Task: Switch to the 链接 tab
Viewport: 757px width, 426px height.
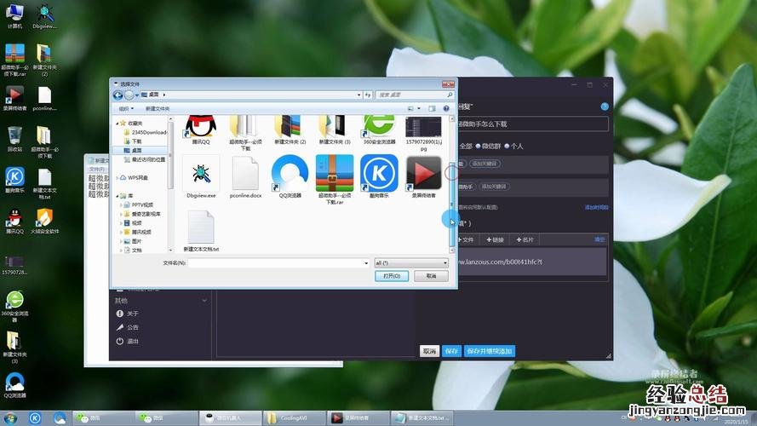Action: 494,240
